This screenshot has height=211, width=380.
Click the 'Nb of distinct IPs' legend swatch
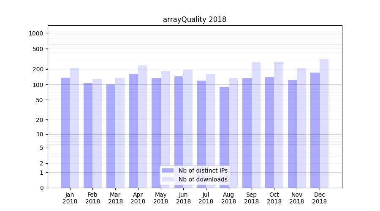(168, 170)
